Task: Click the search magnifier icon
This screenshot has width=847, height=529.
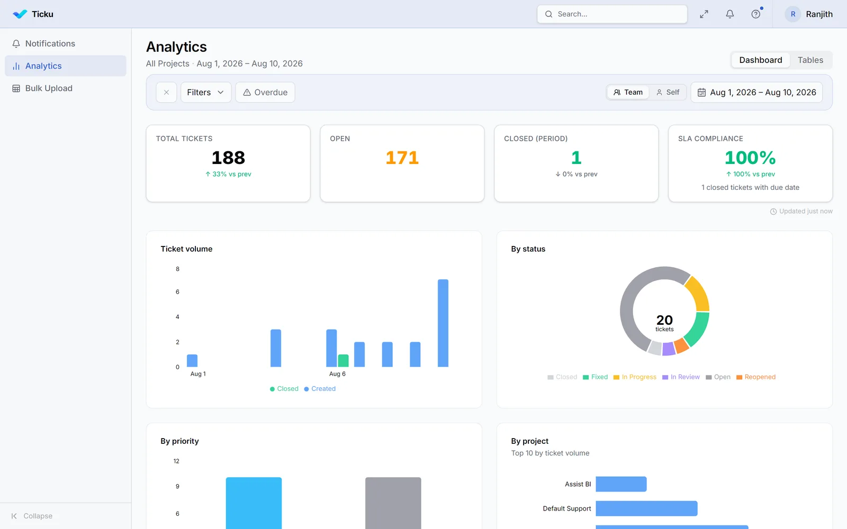Action: pos(548,14)
